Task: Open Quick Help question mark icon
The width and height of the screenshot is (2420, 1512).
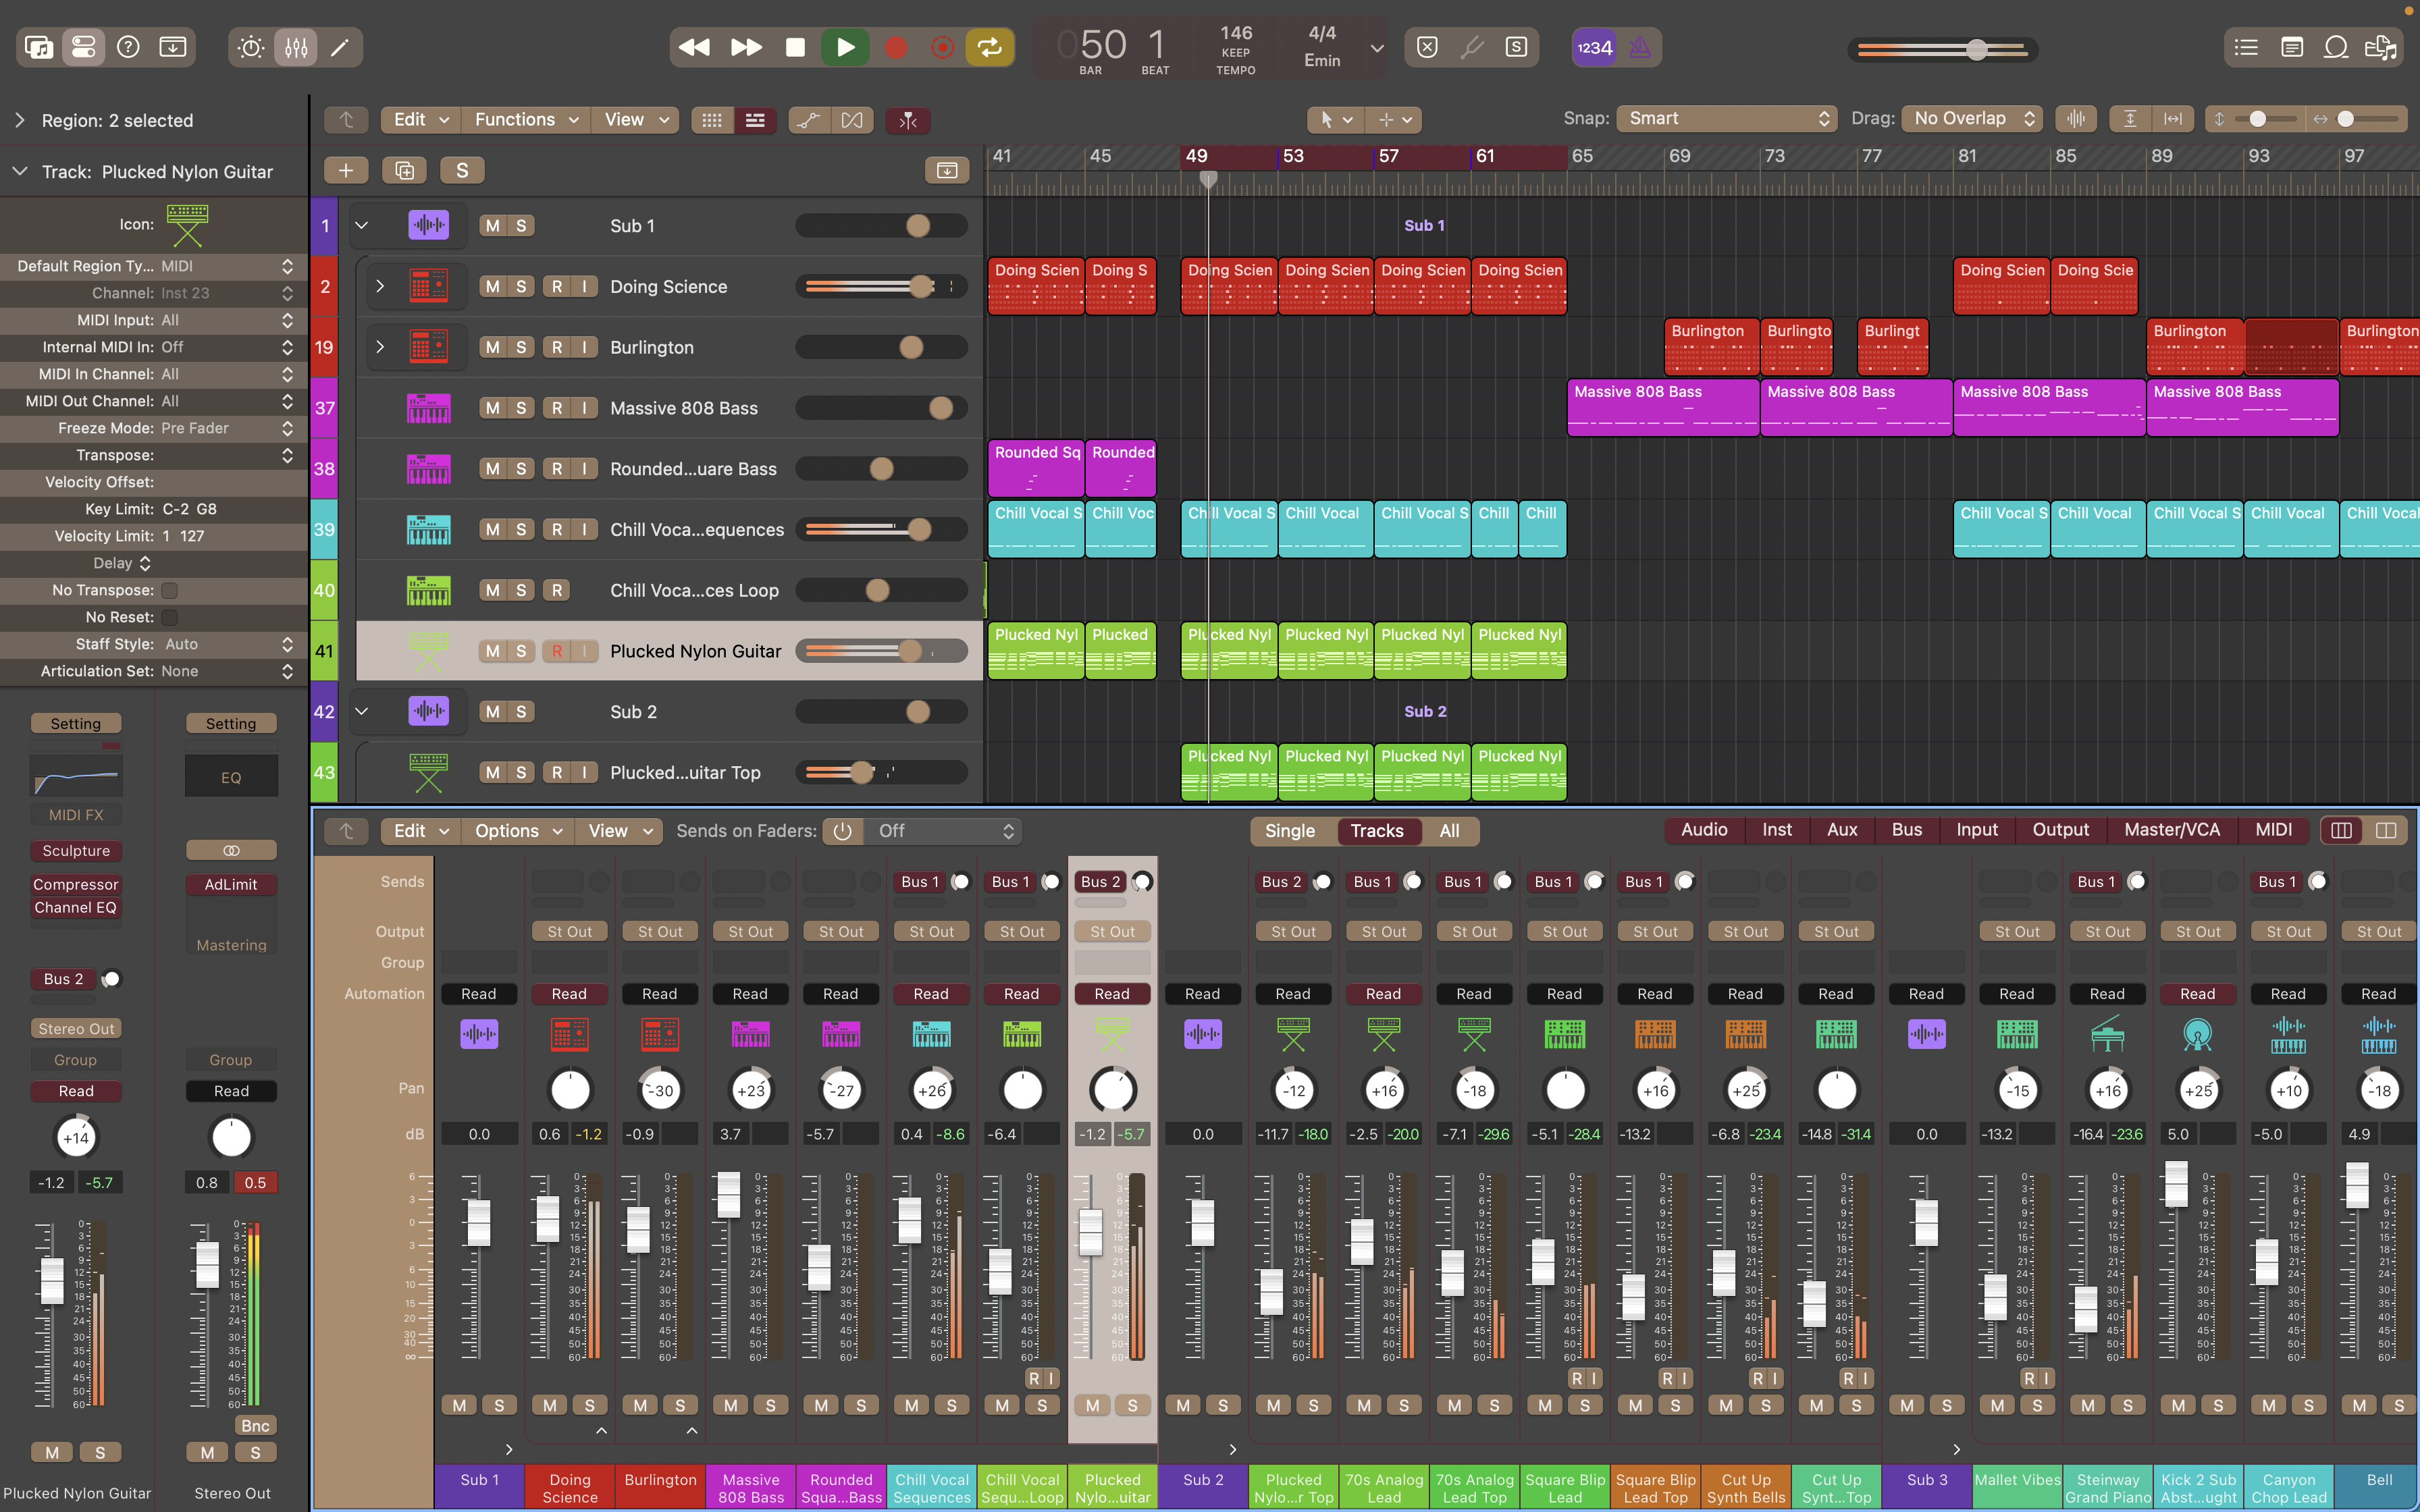Action: click(x=128, y=47)
